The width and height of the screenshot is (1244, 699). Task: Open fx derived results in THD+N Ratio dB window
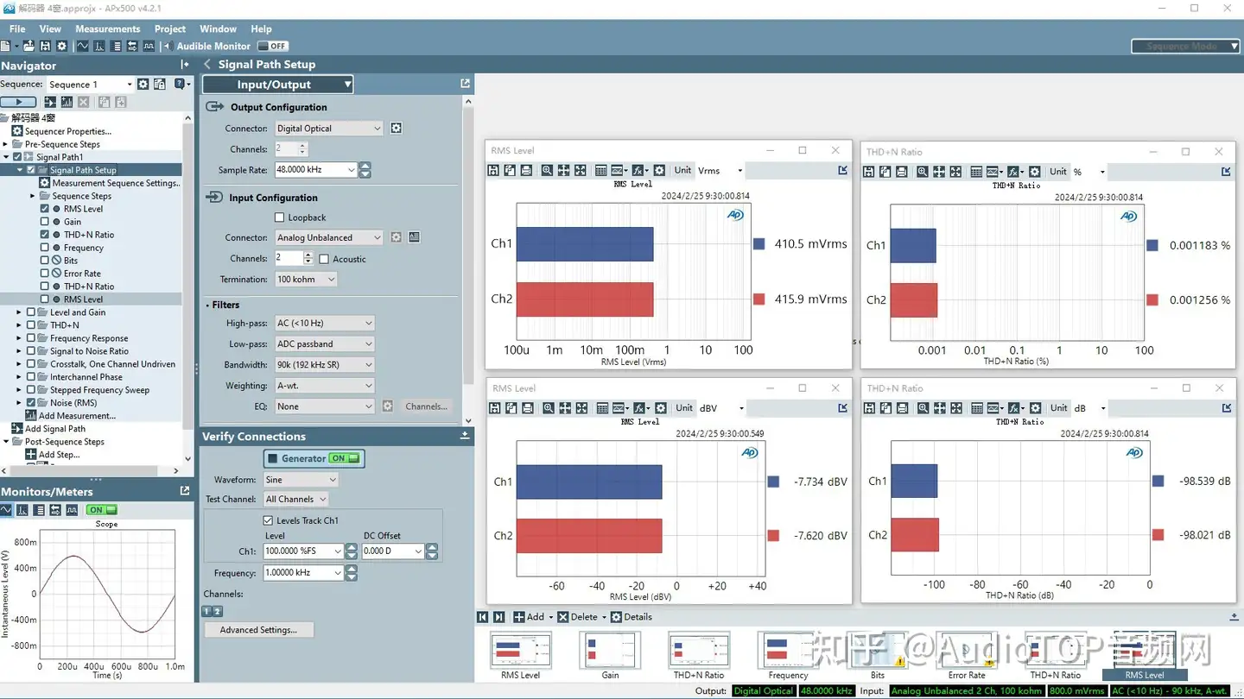(x=1016, y=407)
